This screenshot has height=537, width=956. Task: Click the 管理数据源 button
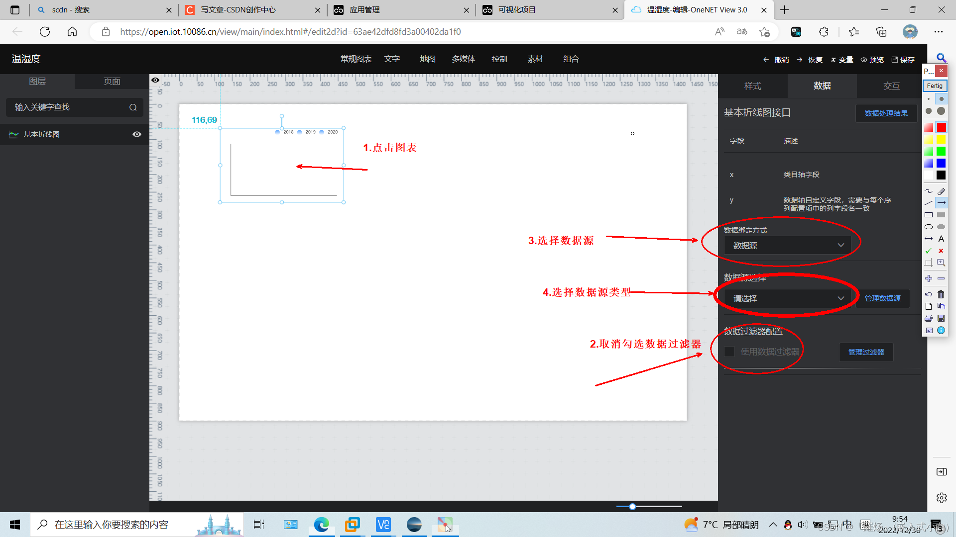pos(882,298)
